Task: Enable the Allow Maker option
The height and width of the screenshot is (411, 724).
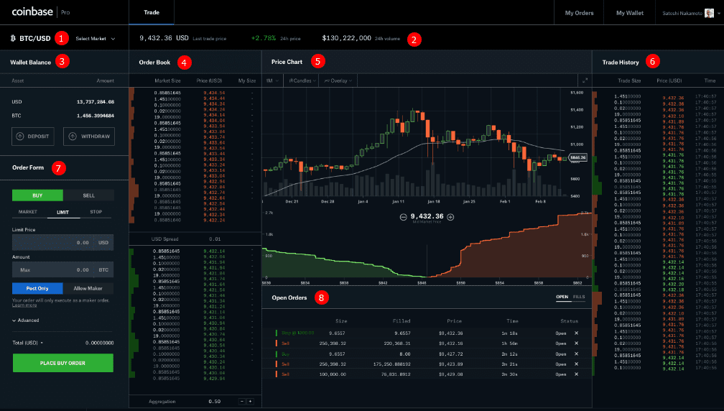Action: click(x=88, y=287)
